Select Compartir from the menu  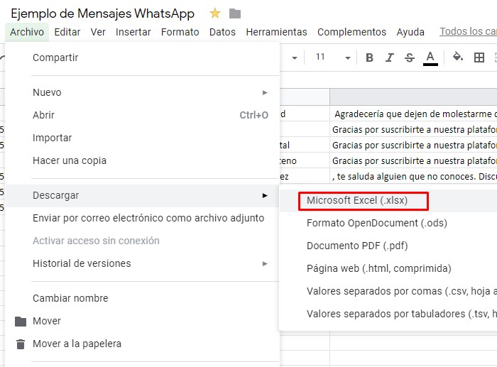tap(143, 57)
